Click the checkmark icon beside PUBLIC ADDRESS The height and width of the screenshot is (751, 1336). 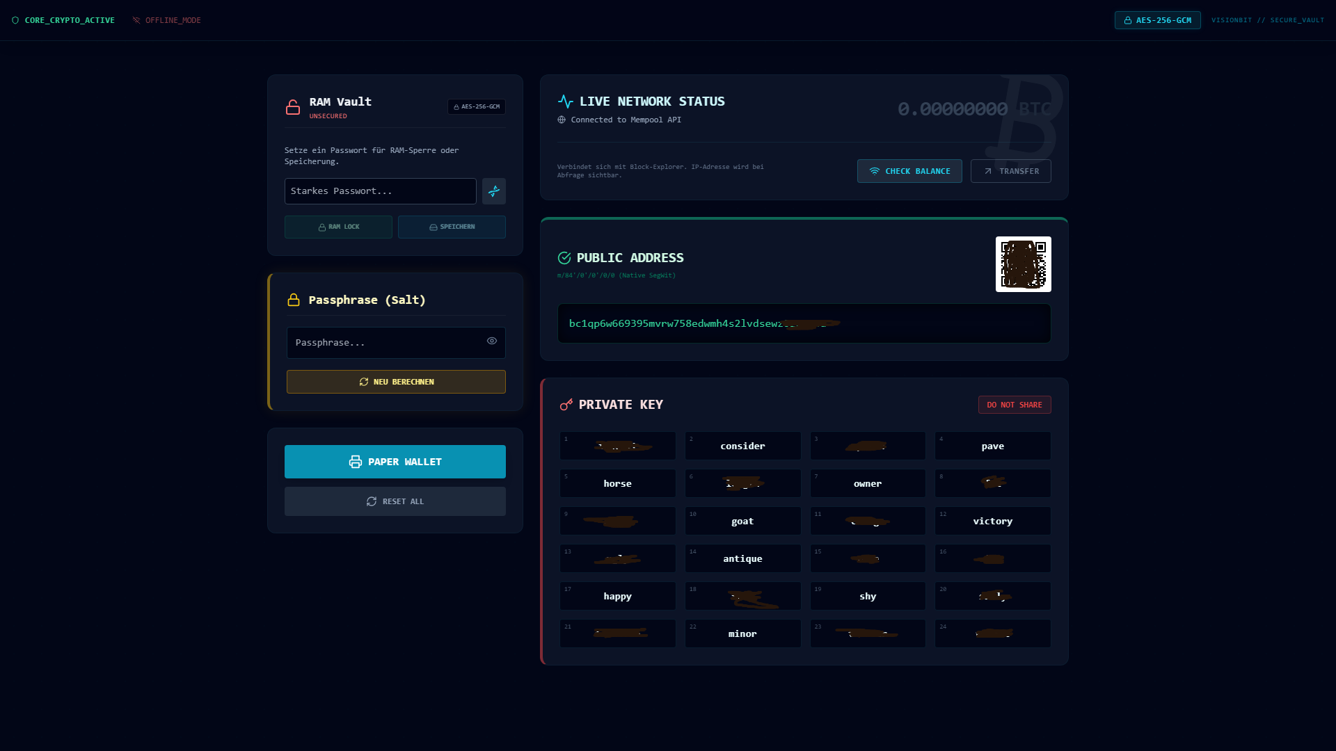pyautogui.click(x=564, y=257)
